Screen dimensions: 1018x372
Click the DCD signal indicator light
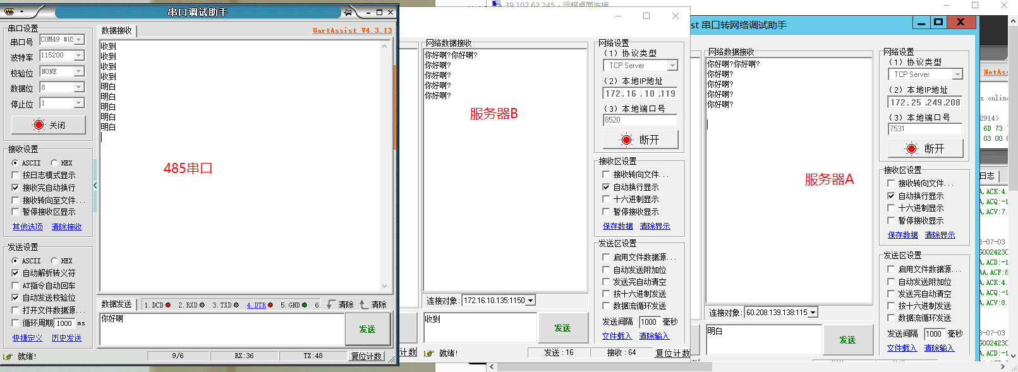coord(168,305)
